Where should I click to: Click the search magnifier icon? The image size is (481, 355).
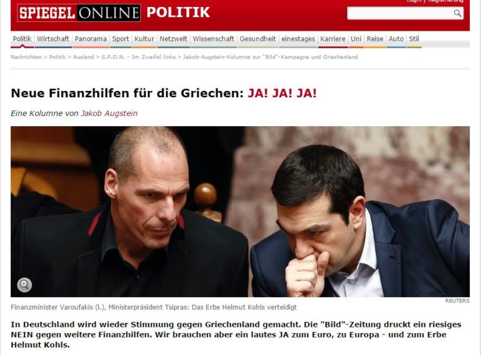pos(457,13)
